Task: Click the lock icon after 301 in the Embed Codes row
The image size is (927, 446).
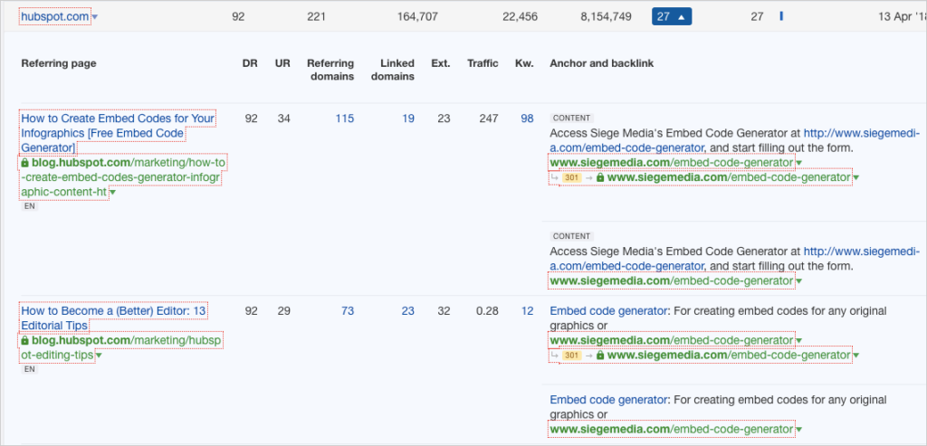Action: [x=601, y=176]
